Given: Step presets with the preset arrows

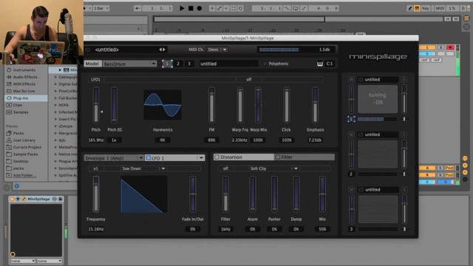Looking at the screenshot, I should [x=163, y=50].
